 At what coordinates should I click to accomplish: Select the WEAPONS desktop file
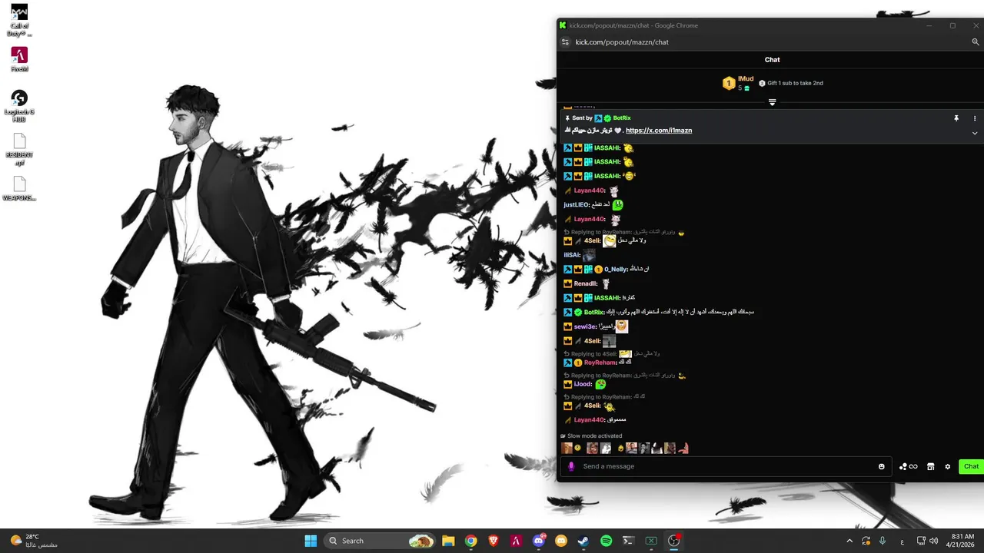click(x=19, y=189)
